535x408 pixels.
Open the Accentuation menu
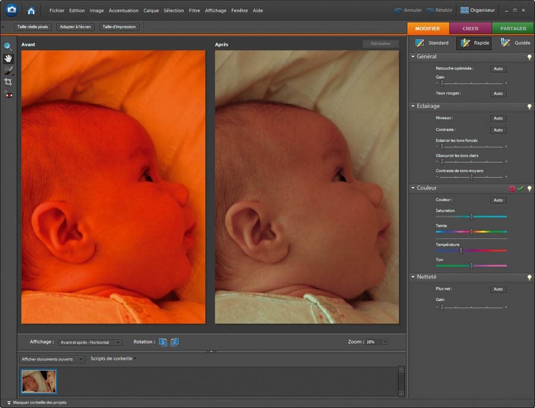click(123, 11)
